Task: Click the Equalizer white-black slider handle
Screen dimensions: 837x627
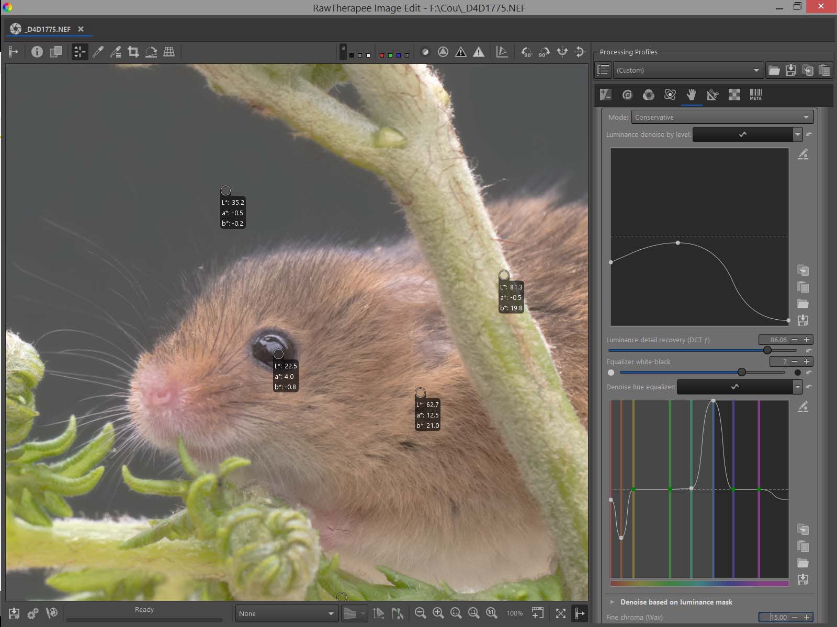Action: (742, 372)
